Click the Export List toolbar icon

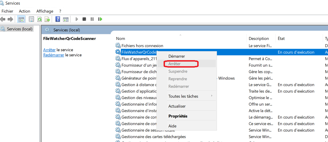click(48, 19)
